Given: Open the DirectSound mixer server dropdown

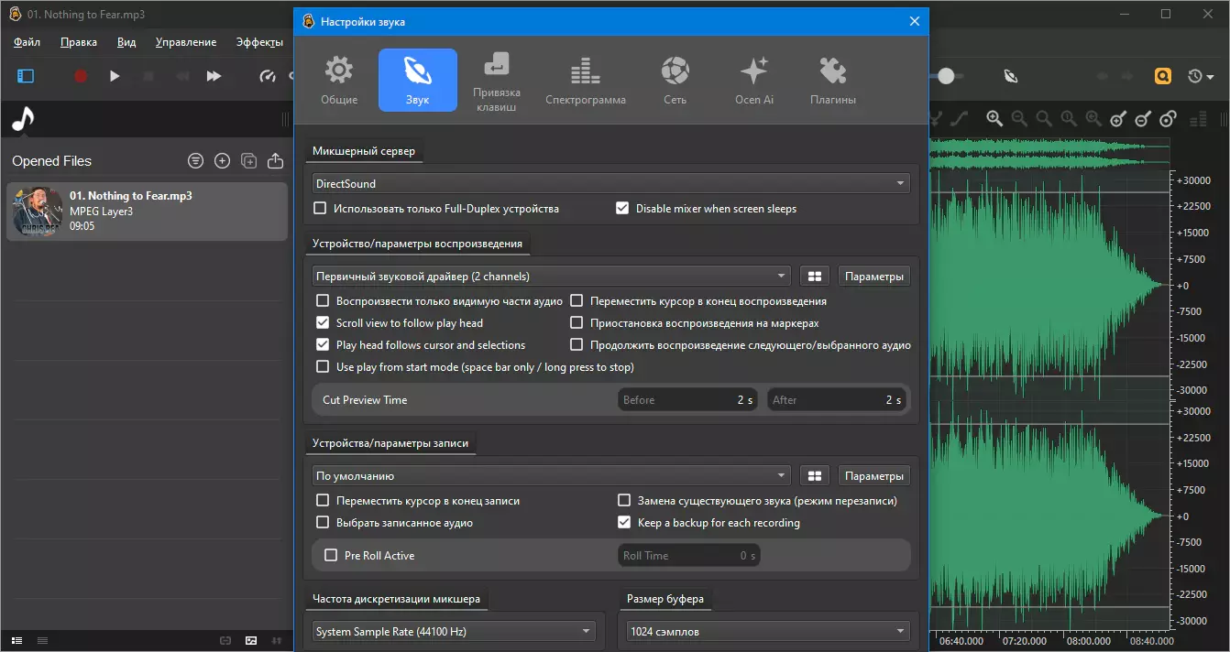Looking at the screenshot, I should (610, 184).
